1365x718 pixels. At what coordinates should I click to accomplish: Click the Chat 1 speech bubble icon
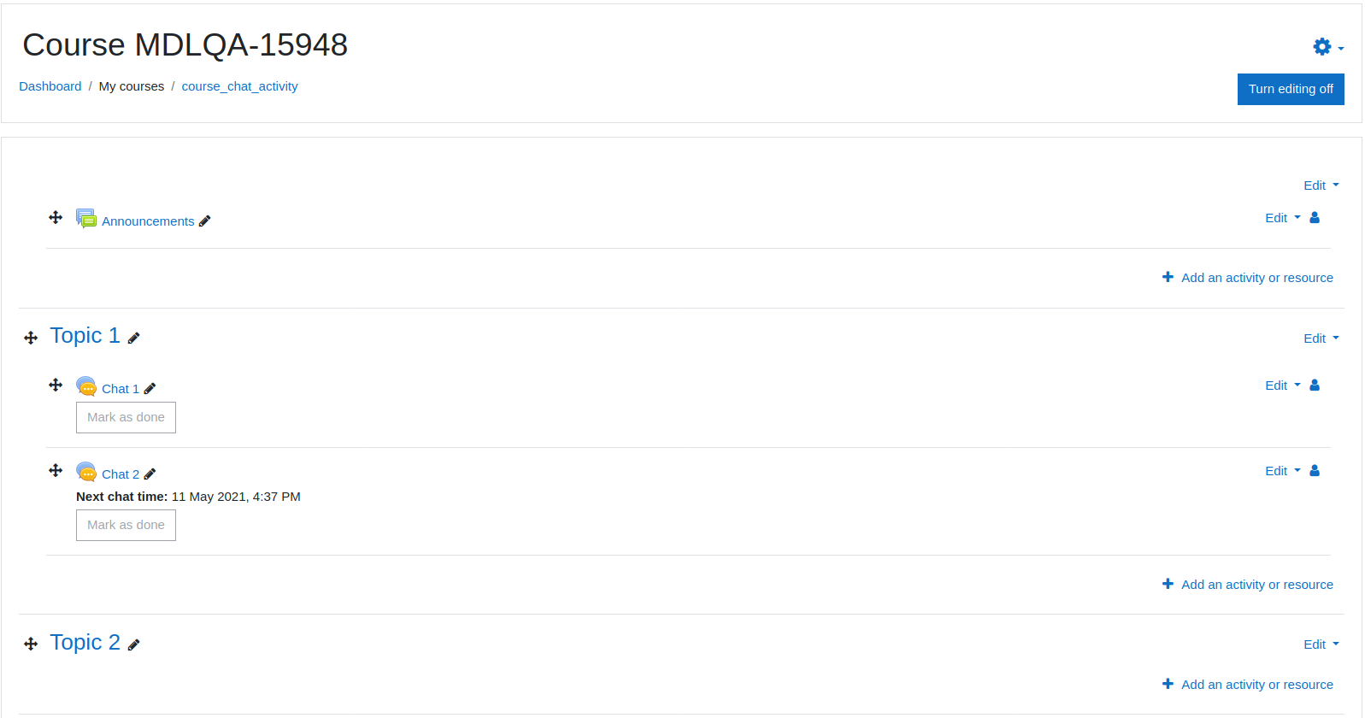point(86,386)
